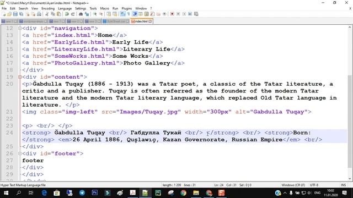The image size is (353, 198).
Task: Open Photoshop from the taskbar
Action: [x=95, y=193]
